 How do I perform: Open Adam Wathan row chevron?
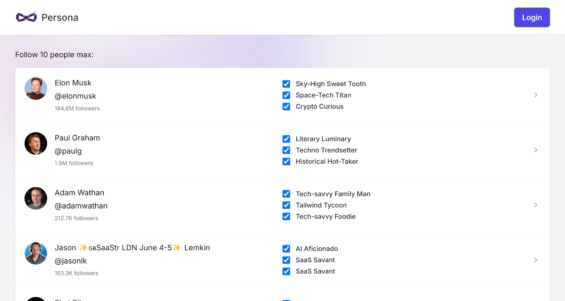535,205
